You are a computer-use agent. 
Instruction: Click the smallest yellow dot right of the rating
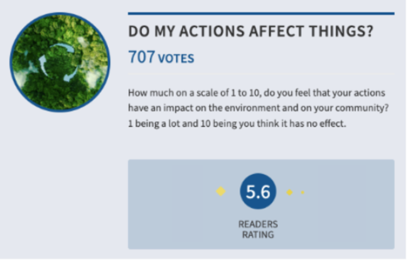point(303,192)
